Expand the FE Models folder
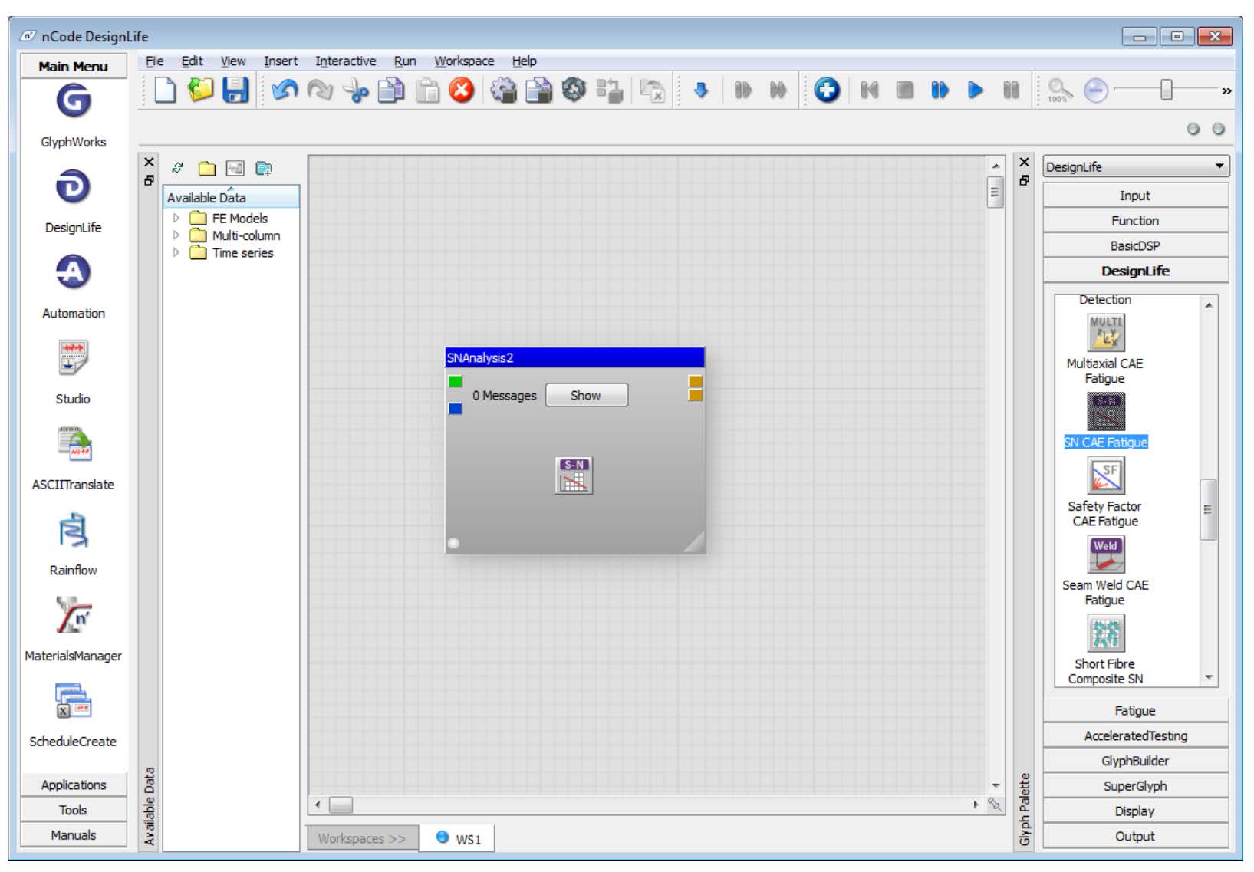Image resolution: width=1254 pixels, height=872 pixels. coord(175,218)
